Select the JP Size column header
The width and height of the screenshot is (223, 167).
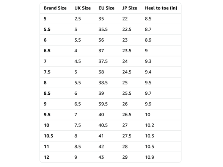click(130, 8)
